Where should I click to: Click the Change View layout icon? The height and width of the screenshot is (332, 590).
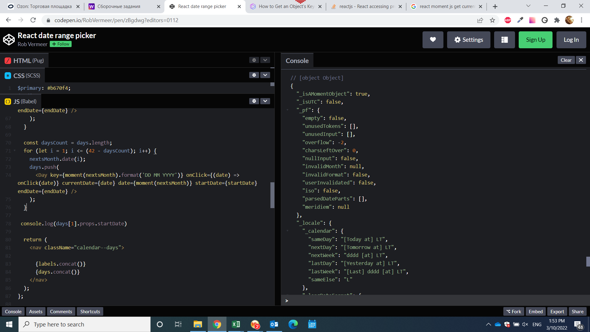[x=505, y=39]
